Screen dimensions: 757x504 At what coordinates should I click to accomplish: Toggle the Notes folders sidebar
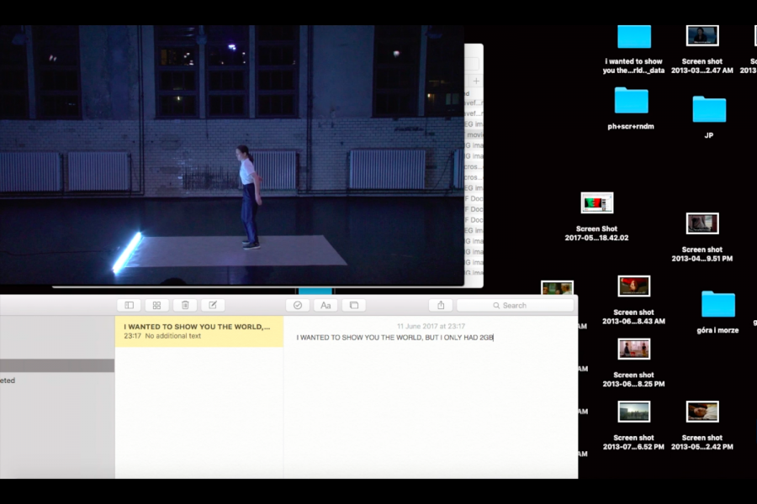click(129, 306)
